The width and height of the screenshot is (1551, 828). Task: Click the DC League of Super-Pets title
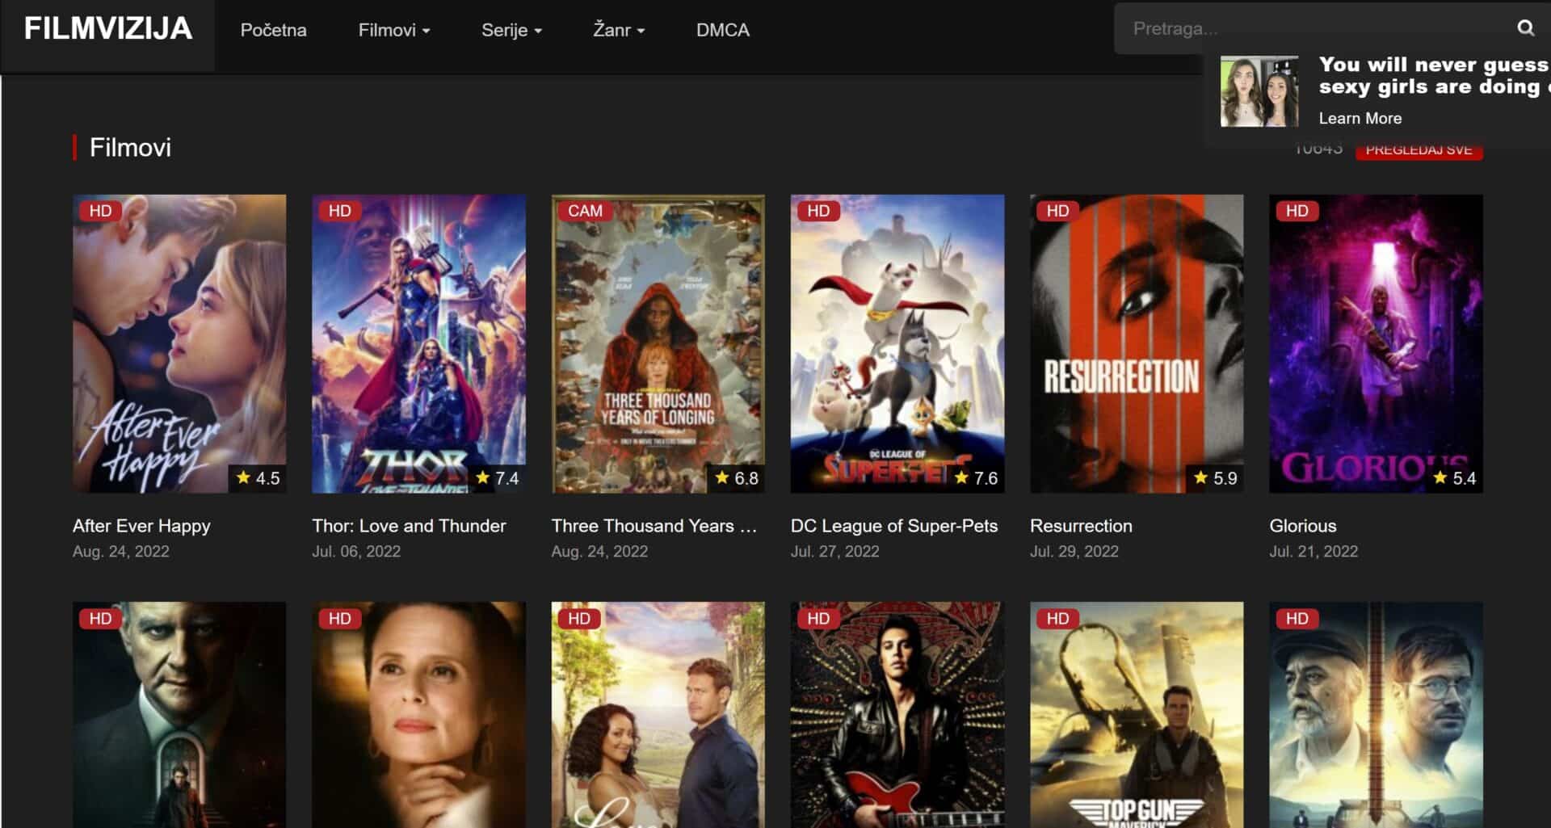pyautogui.click(x=893, y=526)
